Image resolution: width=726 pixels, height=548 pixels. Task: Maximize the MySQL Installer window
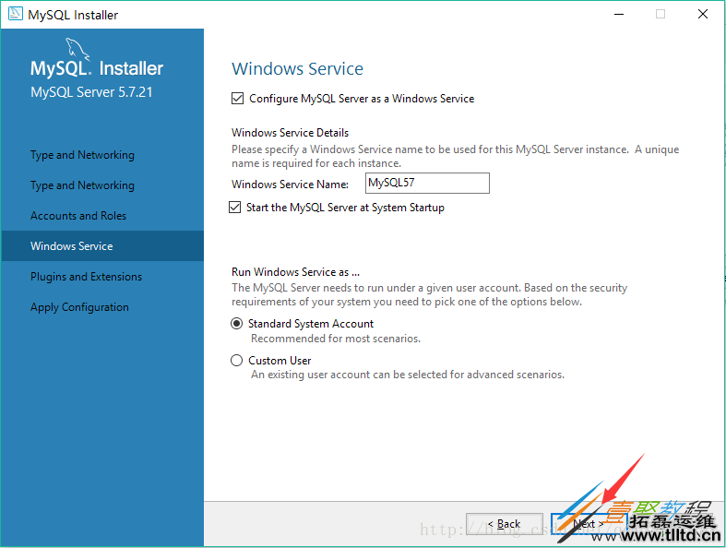tap(661, 15)
